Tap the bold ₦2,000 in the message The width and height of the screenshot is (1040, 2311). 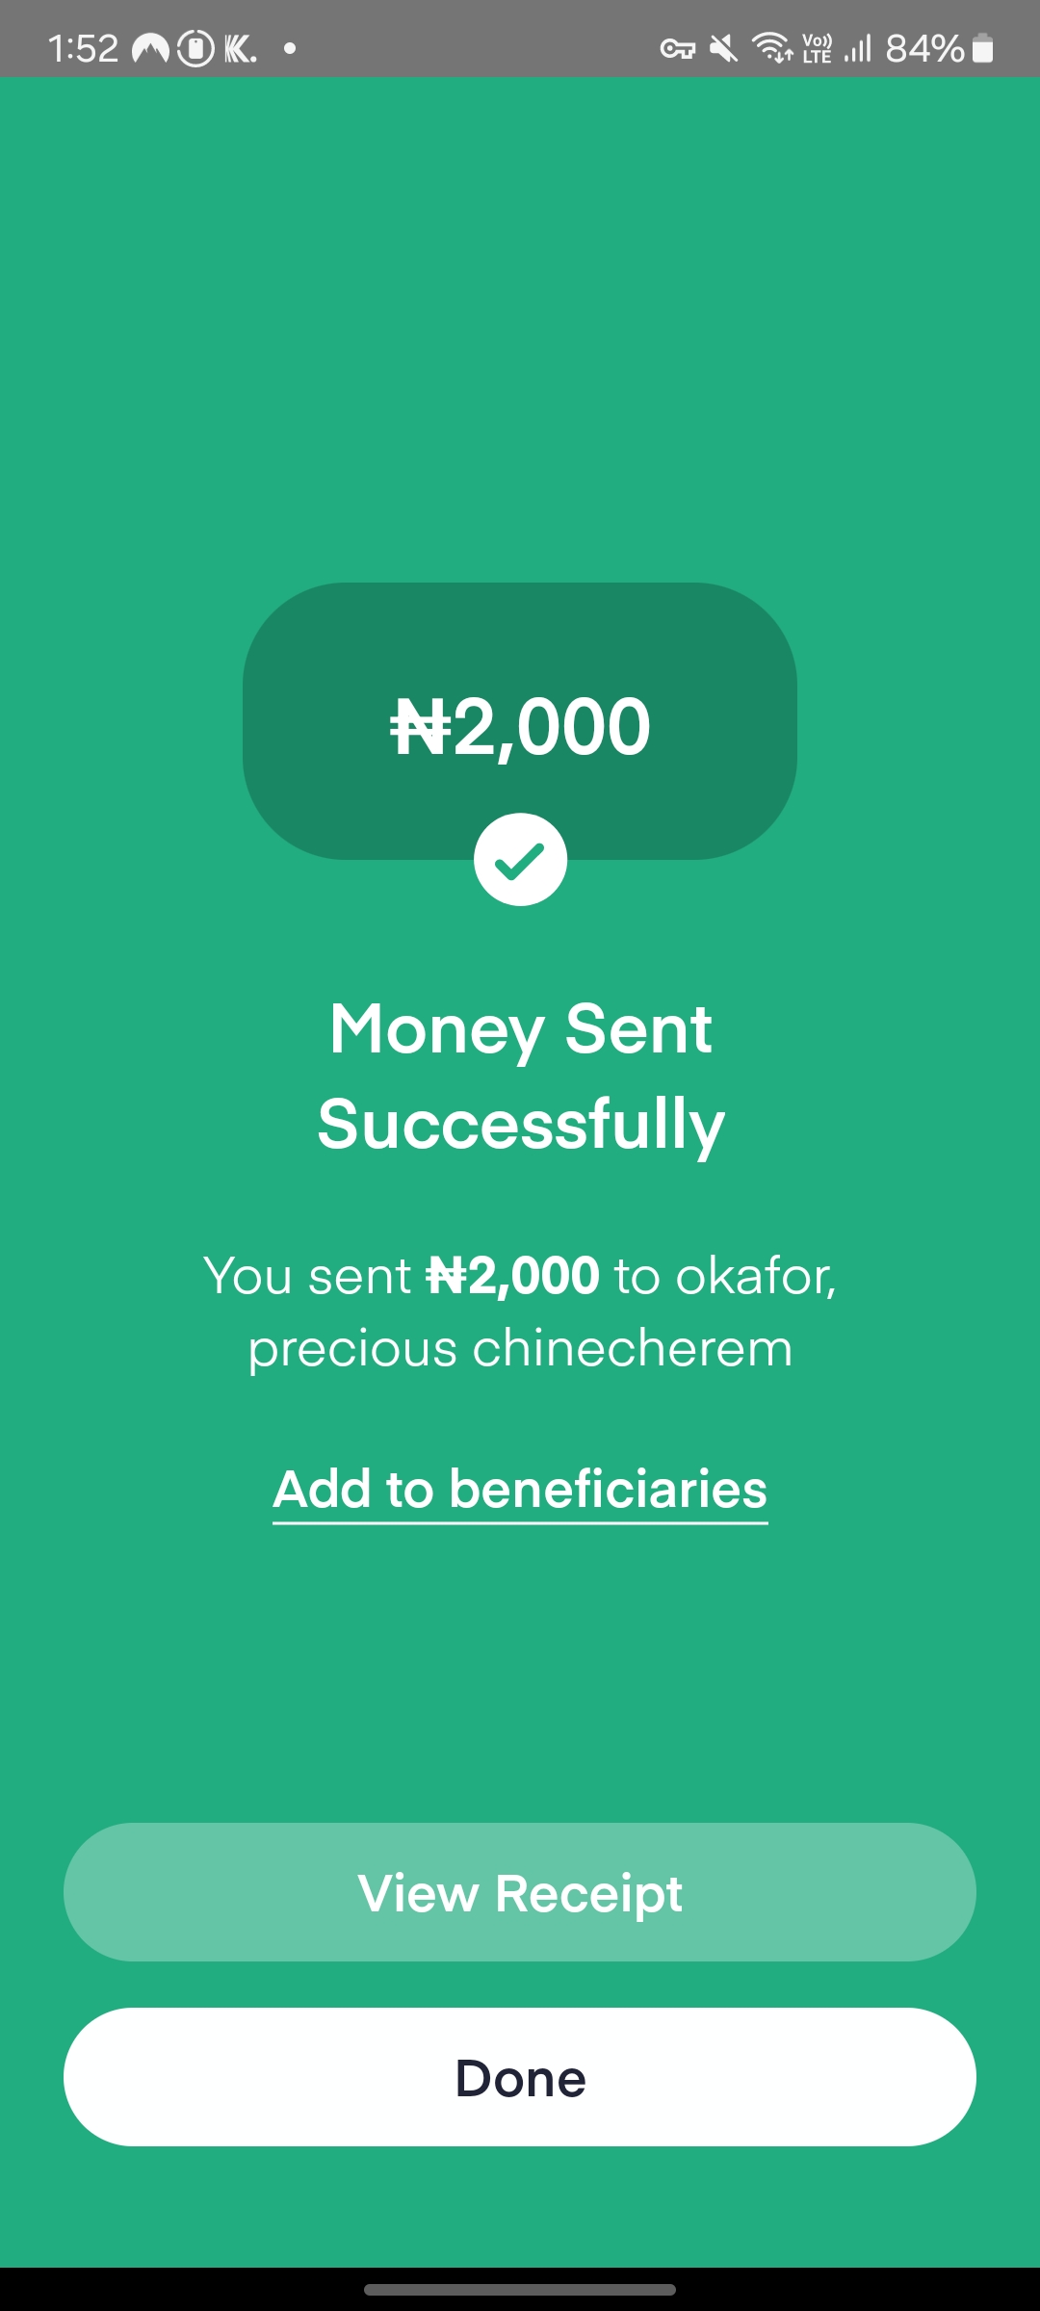513,1276
